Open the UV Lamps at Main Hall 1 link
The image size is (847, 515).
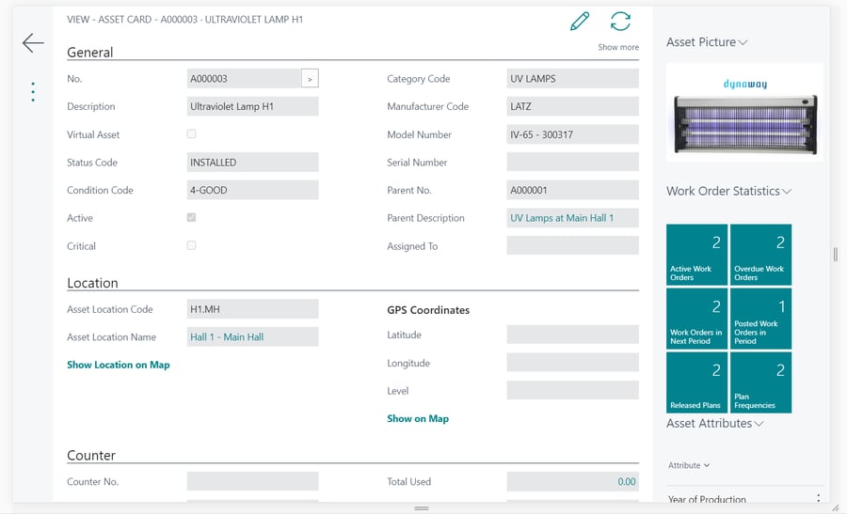point(562,218)
